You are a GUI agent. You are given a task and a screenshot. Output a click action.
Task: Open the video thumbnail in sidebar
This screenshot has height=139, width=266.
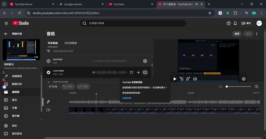point(21,50)
